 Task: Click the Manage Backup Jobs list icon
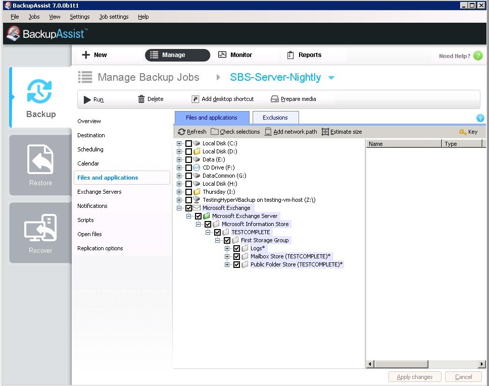85,77
